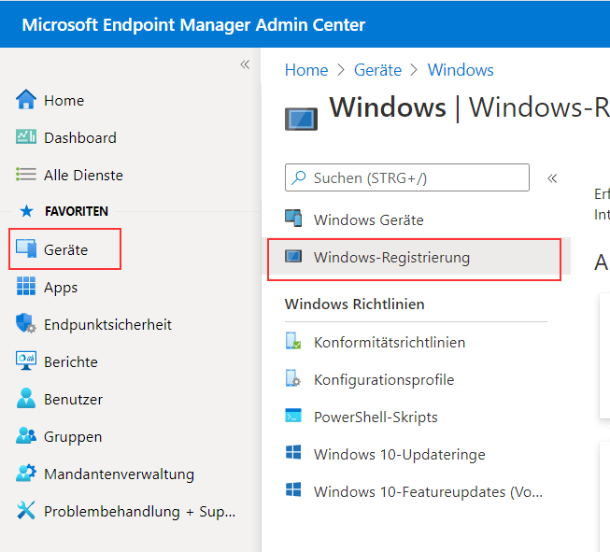610x552 pixels.
Task: Click the magnifier icon in search box
Action: pyautogui.click(x=299, y=177)
